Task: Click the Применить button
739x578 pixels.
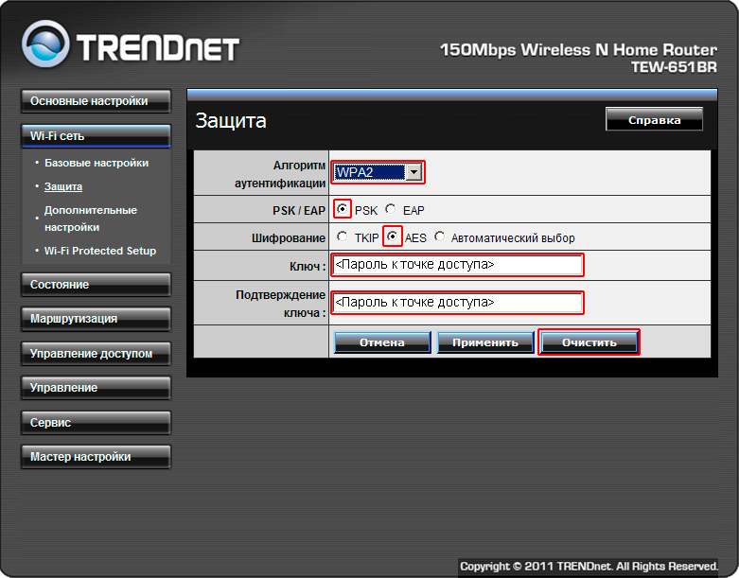Action: (485, 342)
